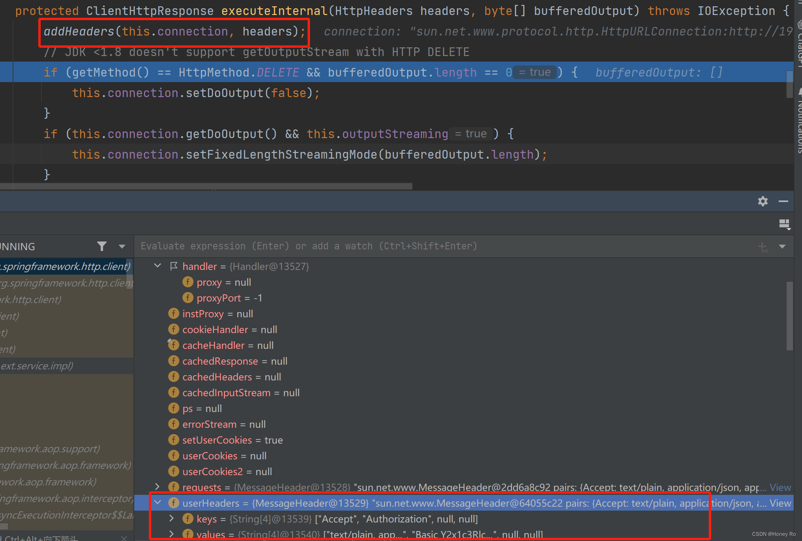Click the View link for userHeaders
This screenshot has width=802, height=541.
coord(780,503)
